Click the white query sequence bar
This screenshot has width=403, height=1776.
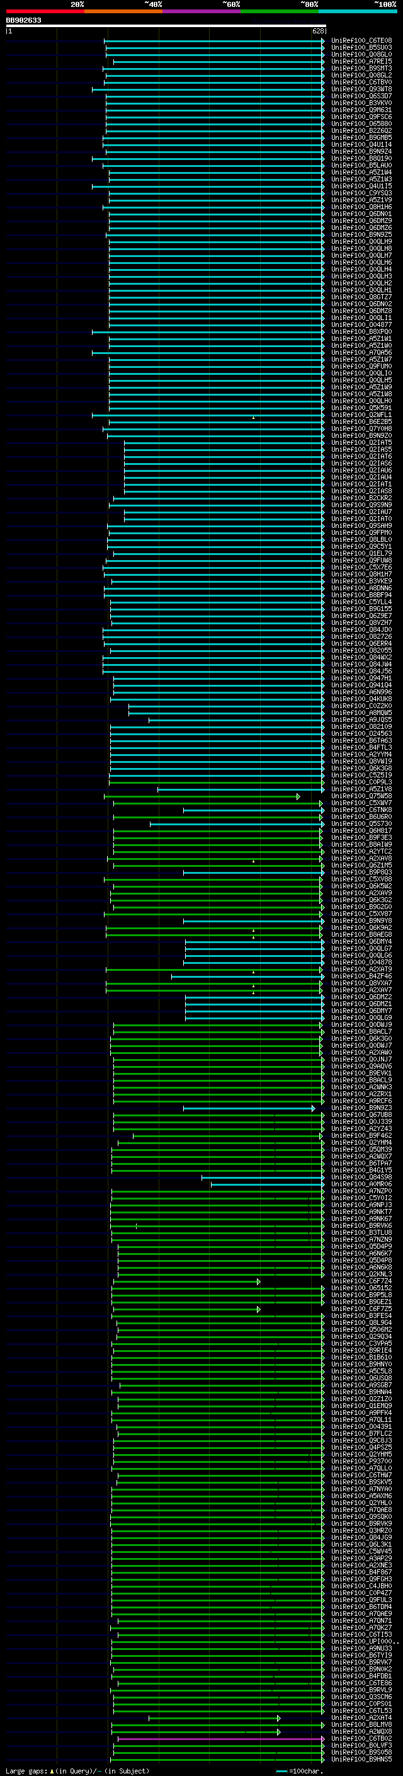coord(166,26)
